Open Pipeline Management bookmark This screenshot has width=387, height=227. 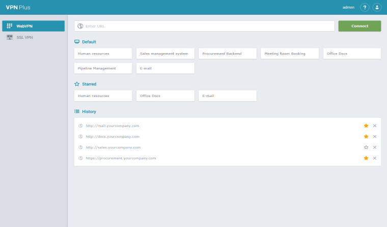click(x=103, y=68)
